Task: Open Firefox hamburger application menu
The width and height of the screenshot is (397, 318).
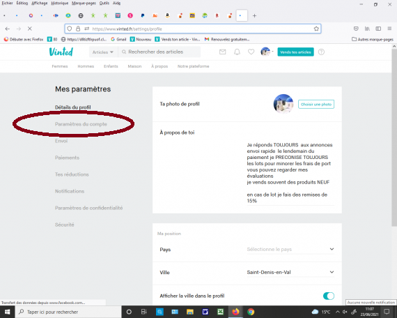Action: pos(389,29)
